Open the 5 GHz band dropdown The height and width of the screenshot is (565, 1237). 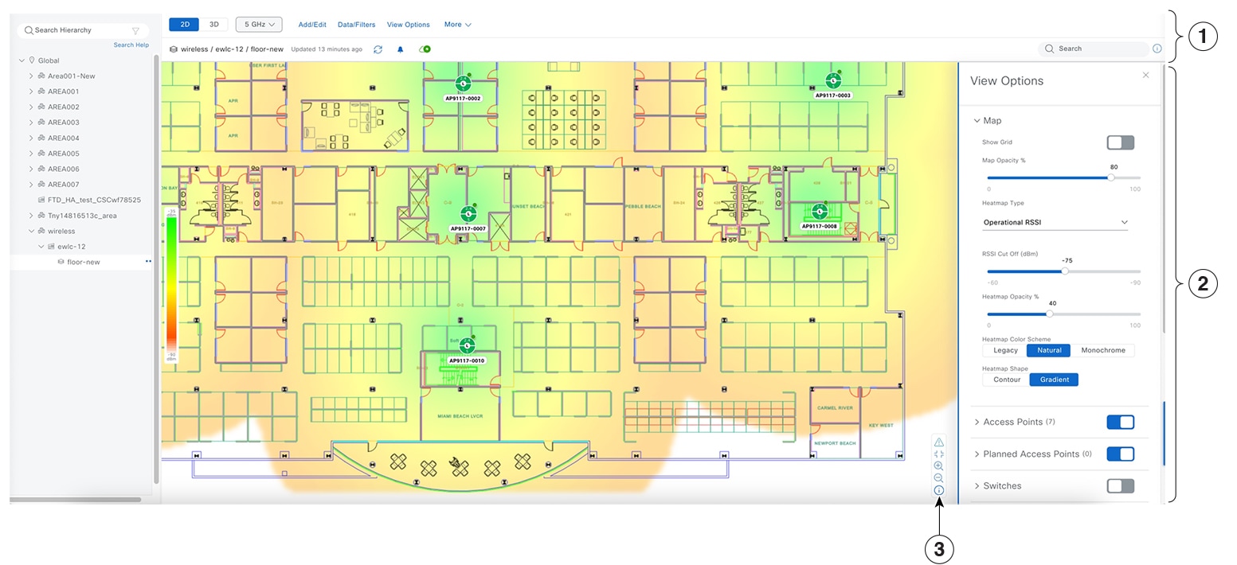tap(258, 24)
